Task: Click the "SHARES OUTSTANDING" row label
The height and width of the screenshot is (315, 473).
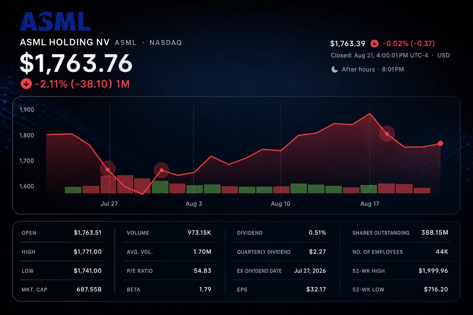Action: click(x=381, y=233)
